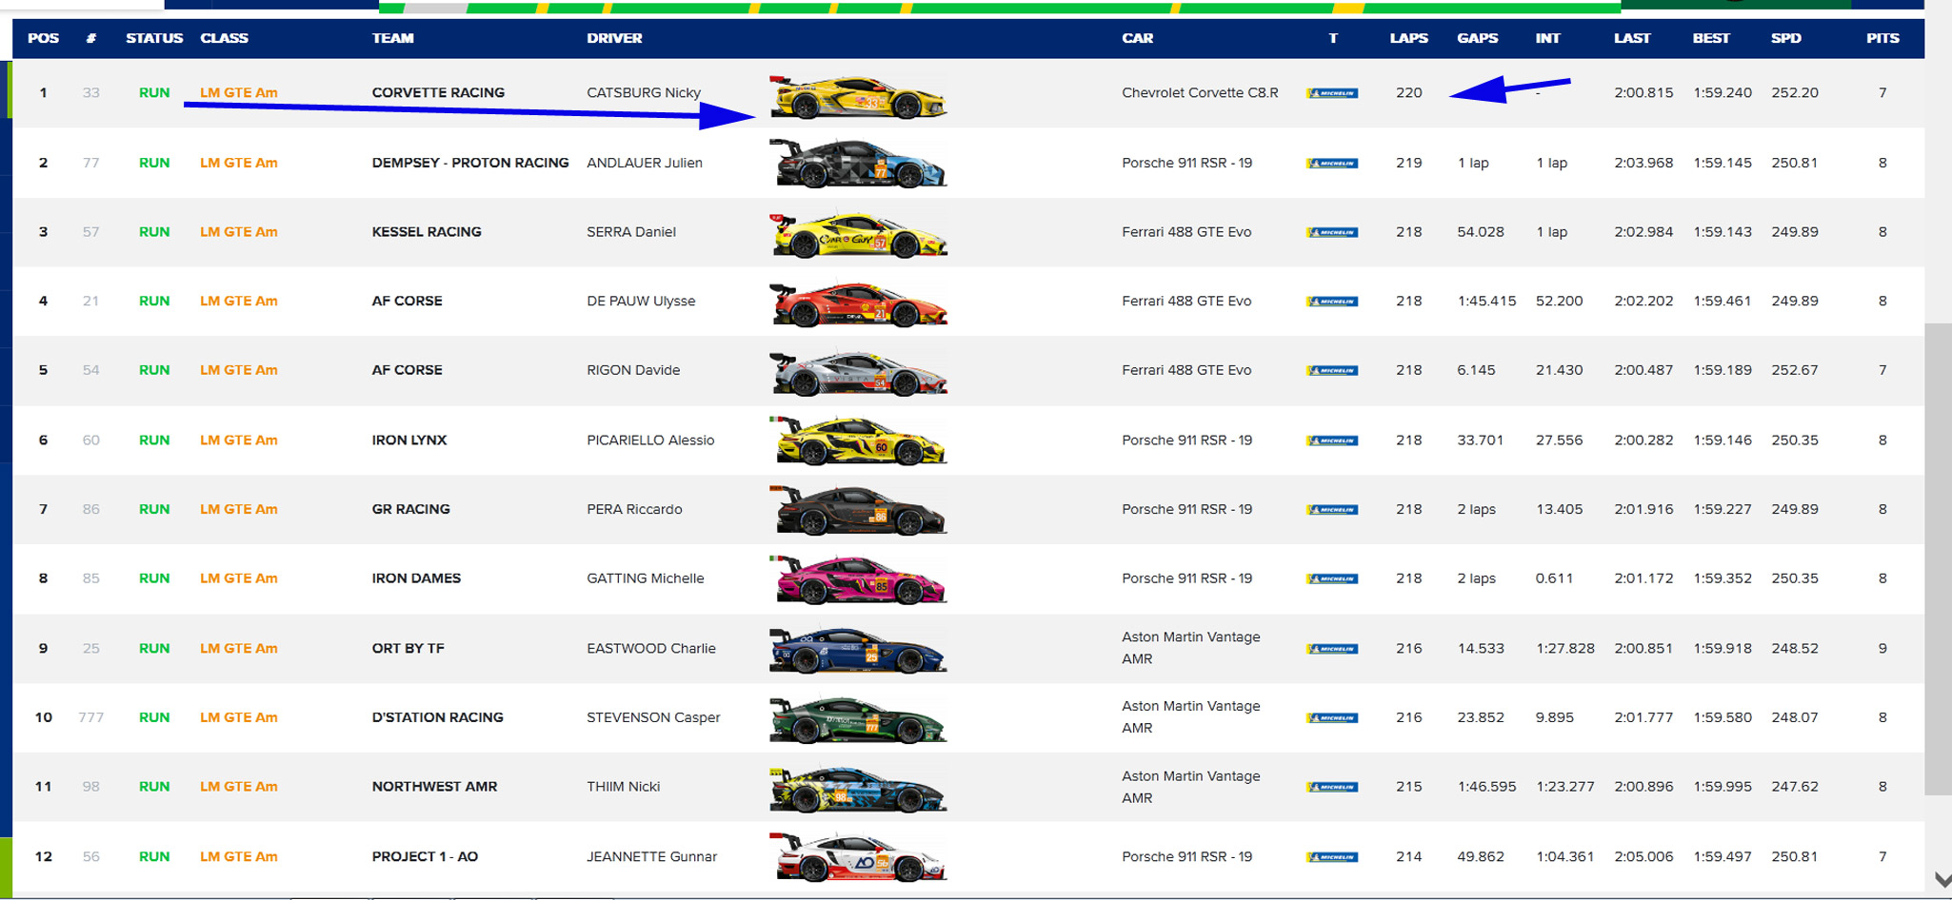Click LM GTE Am class in row 5

click(239, 370)
